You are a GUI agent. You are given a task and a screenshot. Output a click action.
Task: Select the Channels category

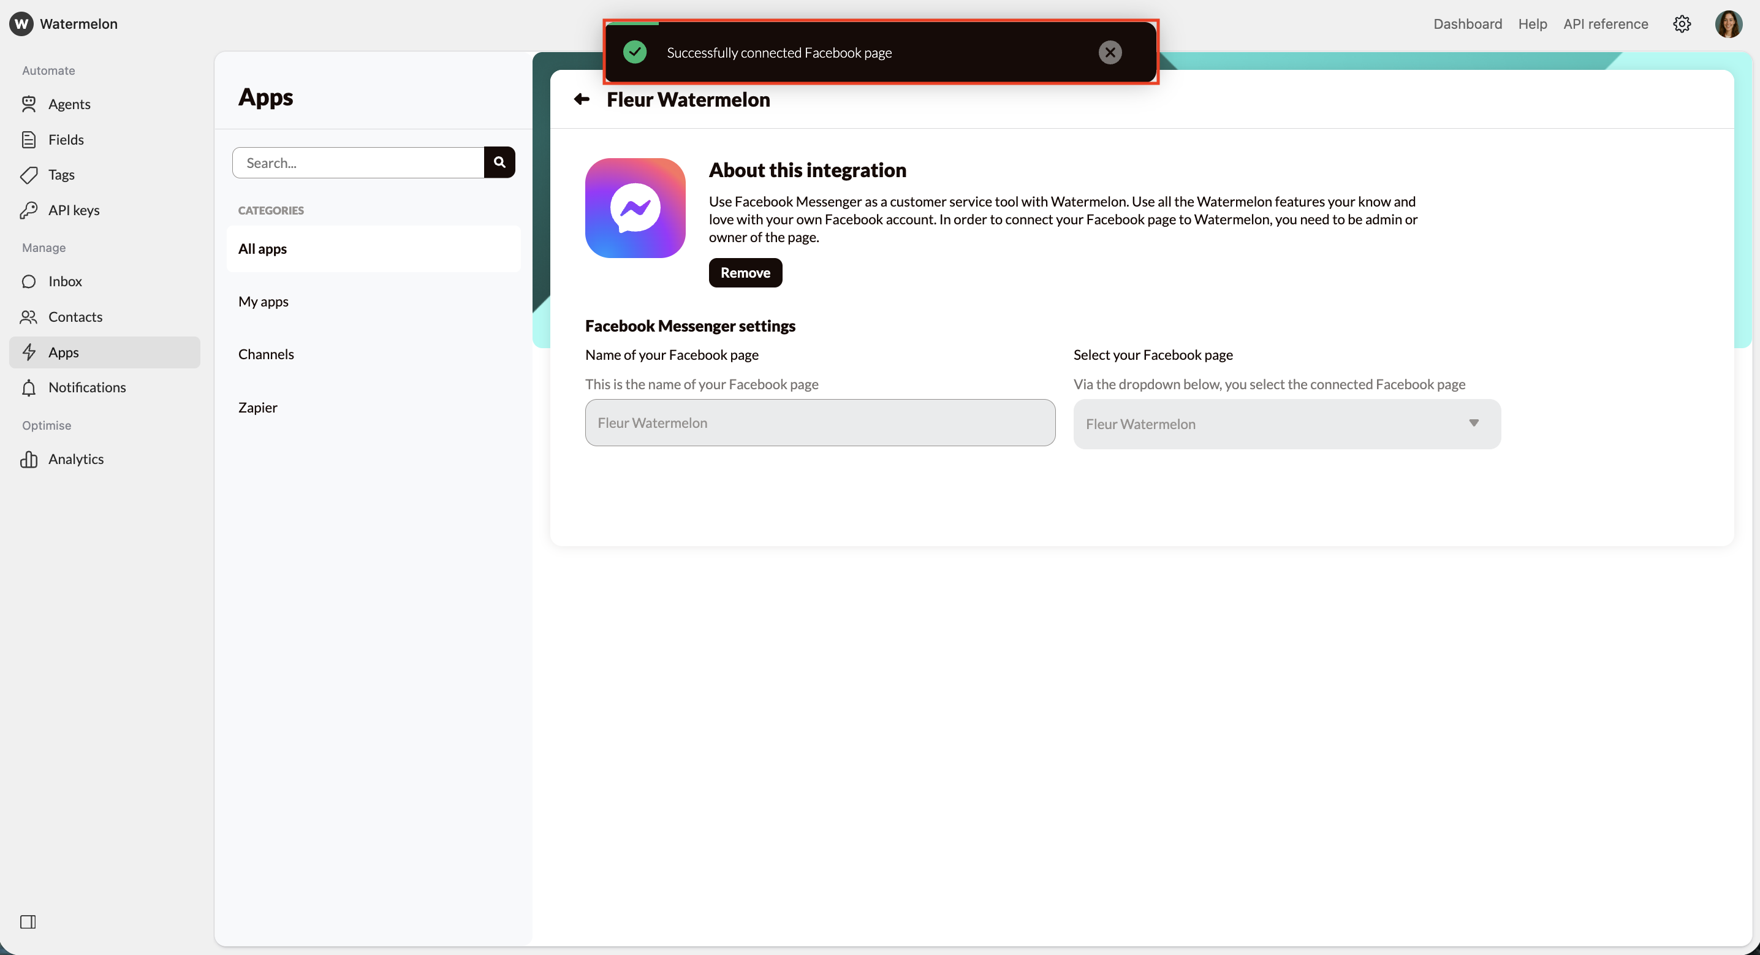pyautogui.click(x=267, y=354)
